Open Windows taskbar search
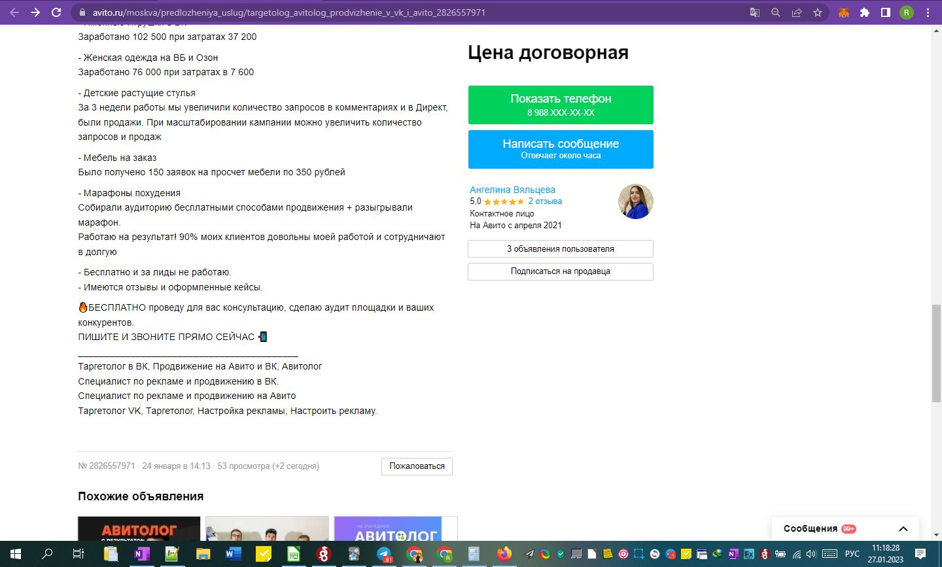 (x=47, y=554)
